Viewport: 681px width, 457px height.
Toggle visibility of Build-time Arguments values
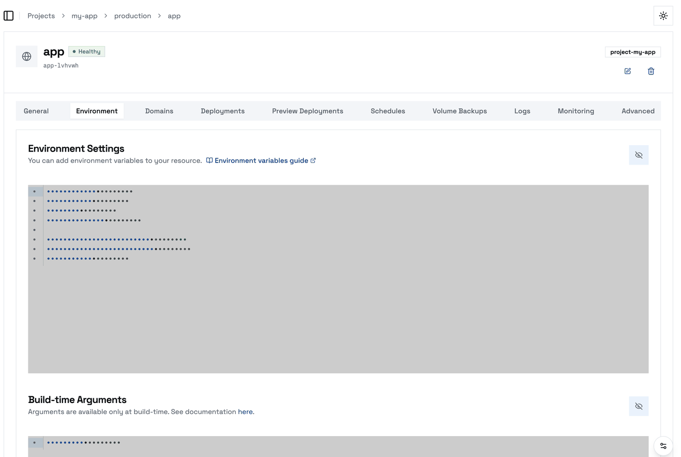pyautogui.click(x=639, y=406)
